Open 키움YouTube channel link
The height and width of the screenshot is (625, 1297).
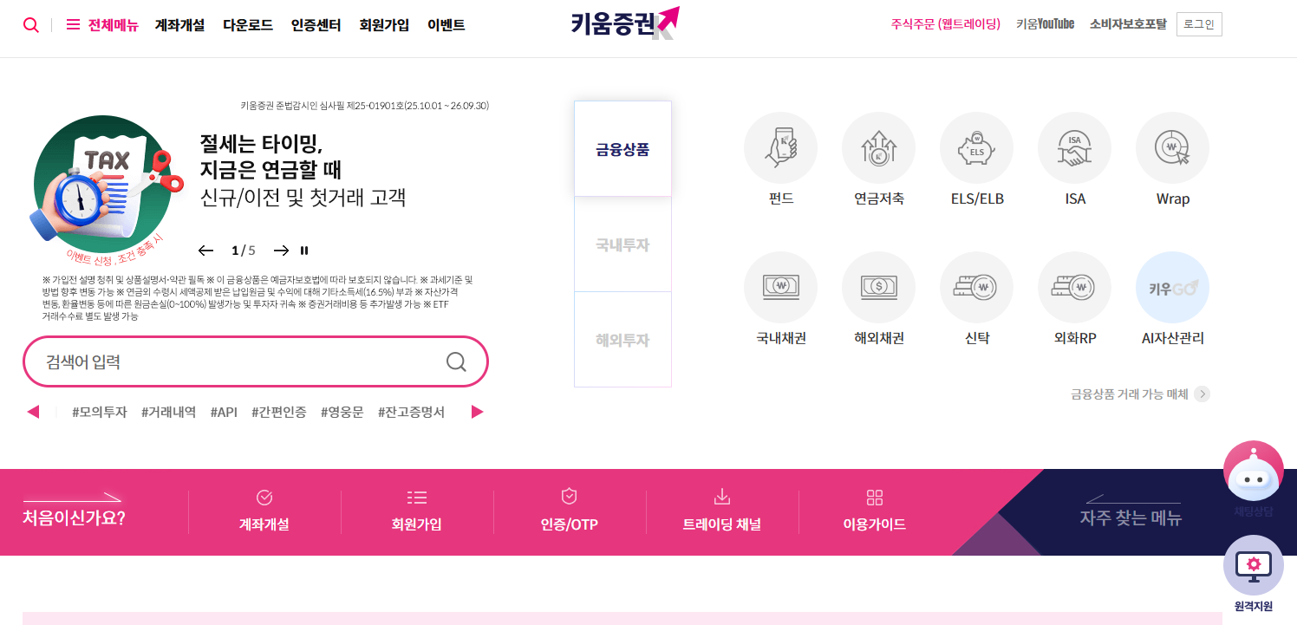point(1044,24)
